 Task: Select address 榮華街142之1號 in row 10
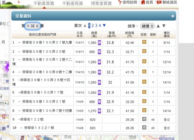(39, 128)
